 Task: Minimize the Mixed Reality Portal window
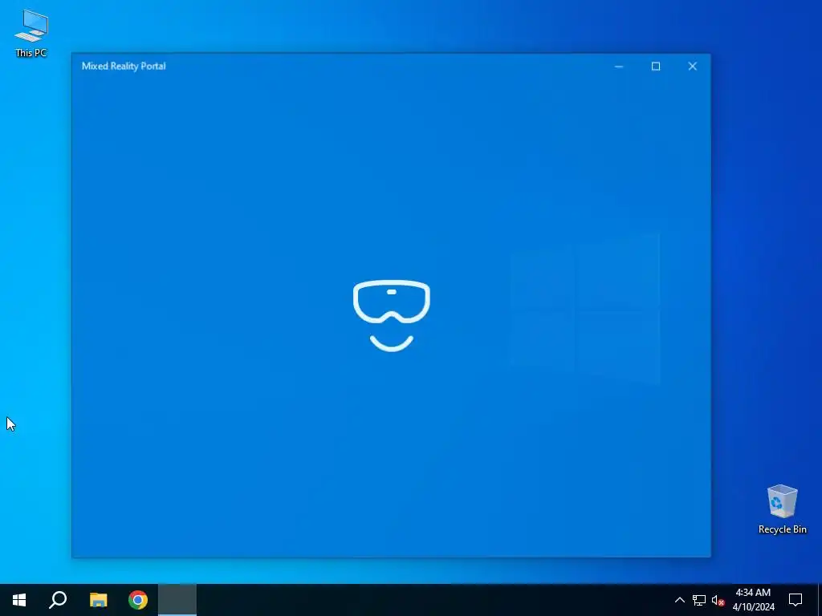click(x=619, y=67)
